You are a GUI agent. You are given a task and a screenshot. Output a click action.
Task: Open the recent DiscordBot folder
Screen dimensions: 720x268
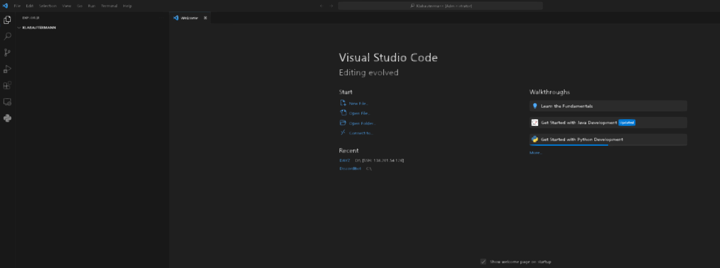(x=350, y=168)
